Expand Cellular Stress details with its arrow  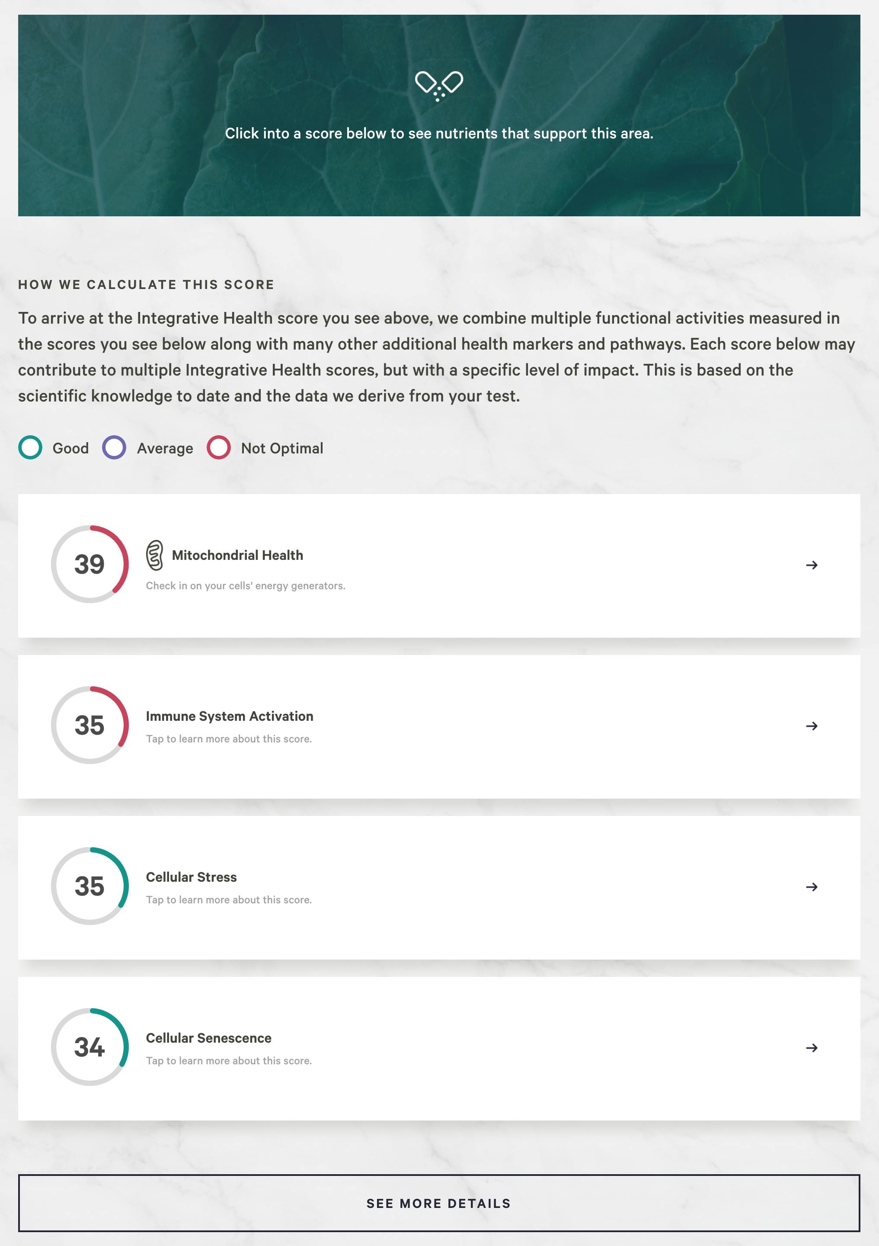tap(812, 887)
